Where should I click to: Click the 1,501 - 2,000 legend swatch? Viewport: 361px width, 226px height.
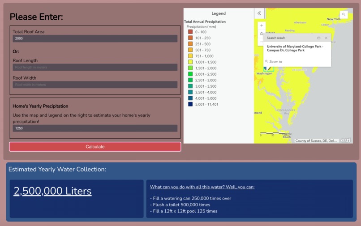pos(190,68)
